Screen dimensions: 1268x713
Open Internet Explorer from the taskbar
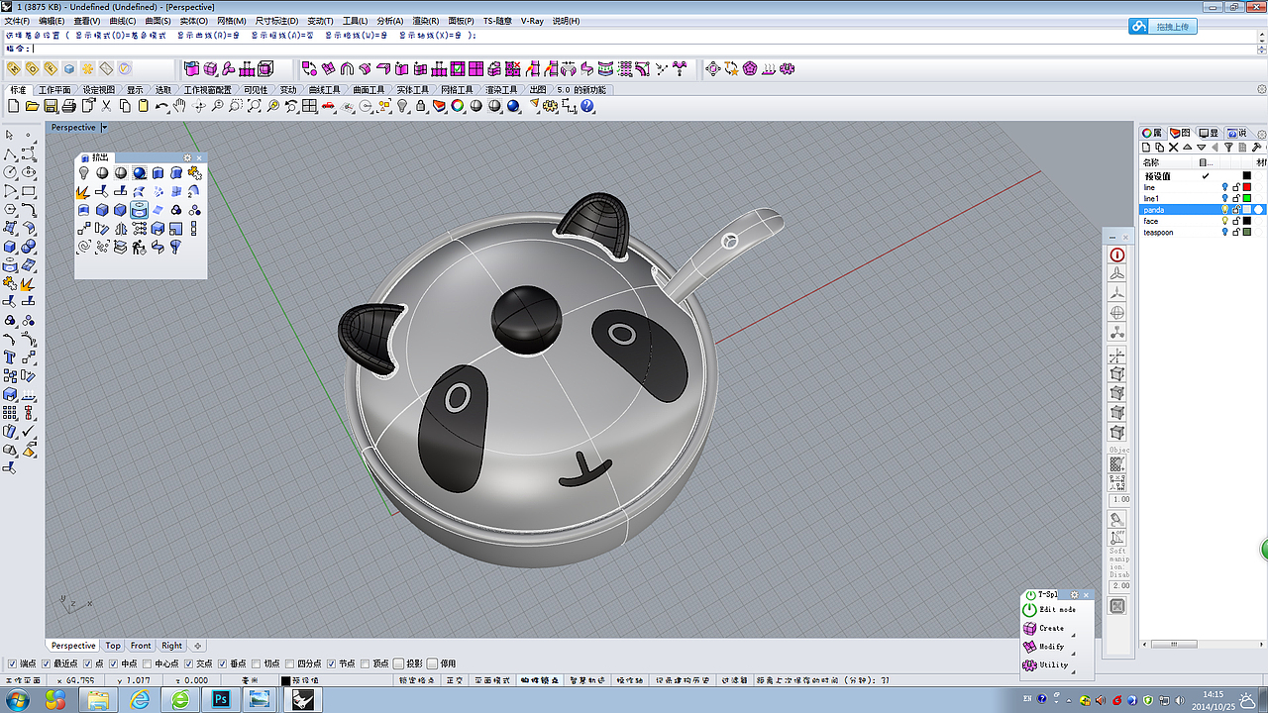pyautogui.click(x=140, y=699)
